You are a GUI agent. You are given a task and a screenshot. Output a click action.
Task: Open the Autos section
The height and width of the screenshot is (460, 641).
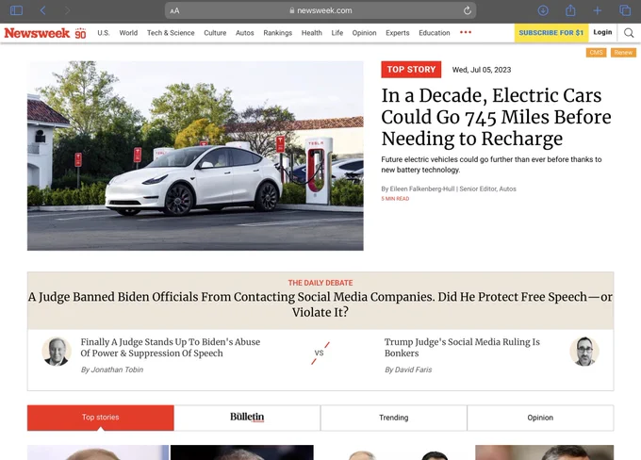tap(244, 33)
